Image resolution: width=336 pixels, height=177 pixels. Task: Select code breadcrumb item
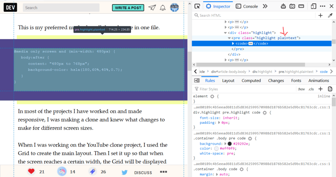(x=323, y=72)
